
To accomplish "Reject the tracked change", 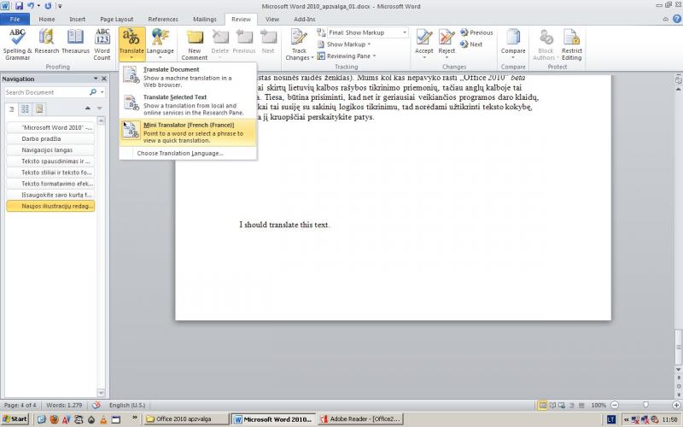I will [447, 44].
